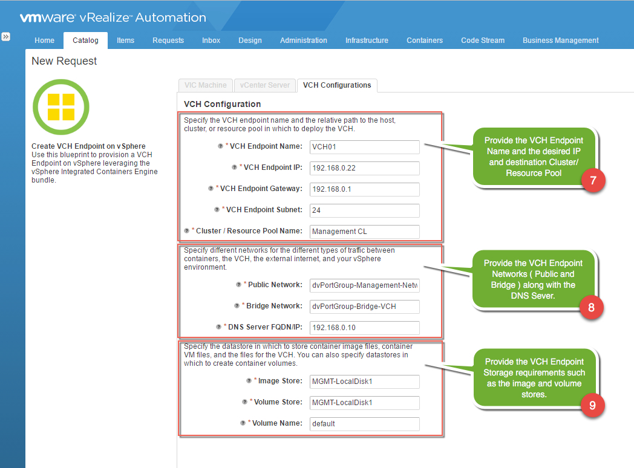This screenshot has height=468, width=634.
Task: Click the VCH Endpoint Name input field
Action: coord(364,147)
